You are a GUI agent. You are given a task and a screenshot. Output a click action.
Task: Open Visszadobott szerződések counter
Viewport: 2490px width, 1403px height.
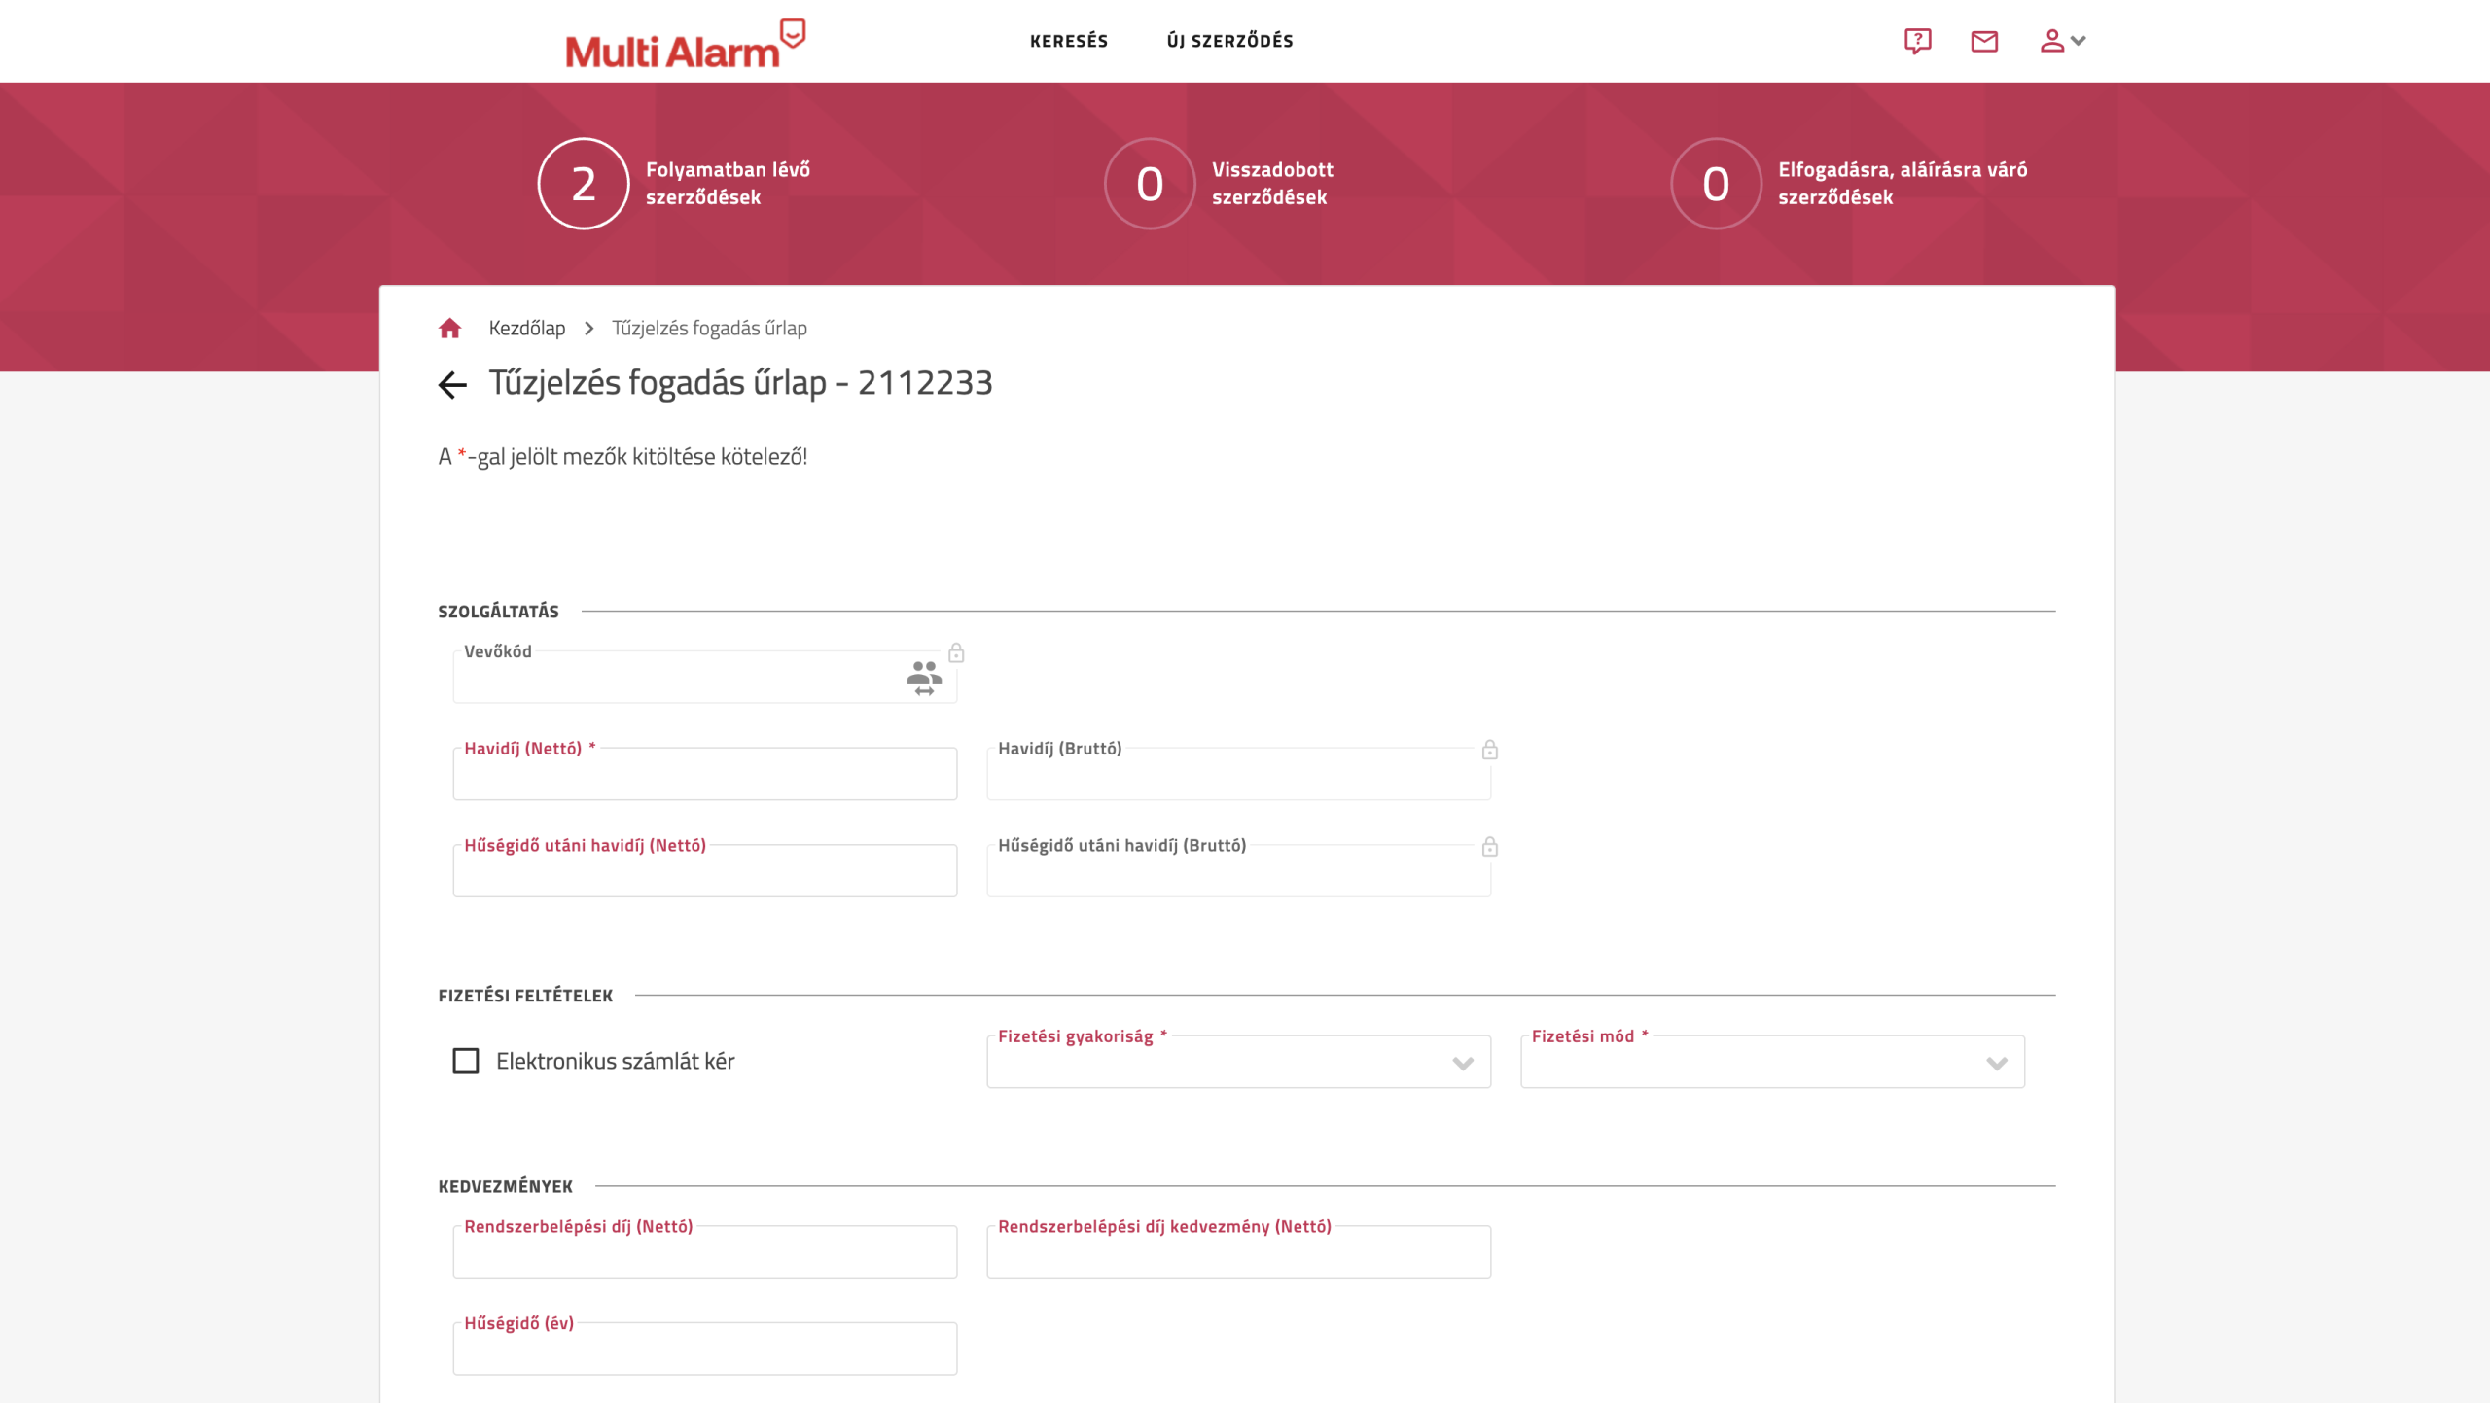pos(1150,184)
